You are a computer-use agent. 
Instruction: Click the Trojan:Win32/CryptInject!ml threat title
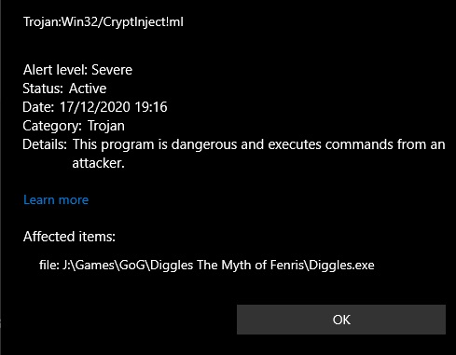(x=104, y=22)
